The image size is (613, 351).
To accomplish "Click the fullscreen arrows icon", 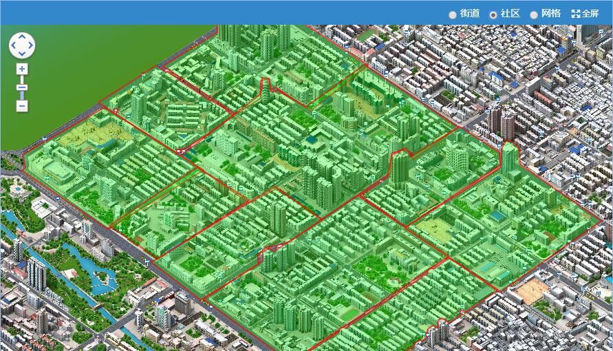I will [x=576, y=13].
